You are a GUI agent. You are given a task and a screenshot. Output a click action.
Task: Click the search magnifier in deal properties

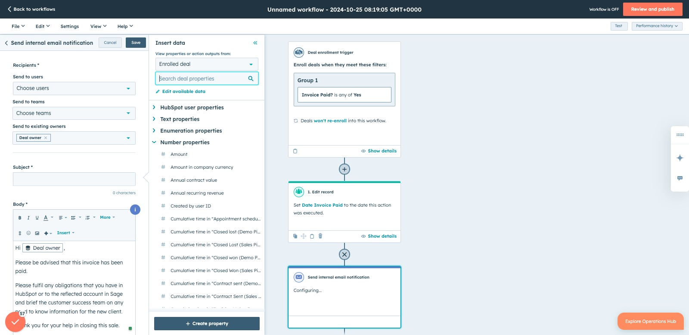coord(251,78)
